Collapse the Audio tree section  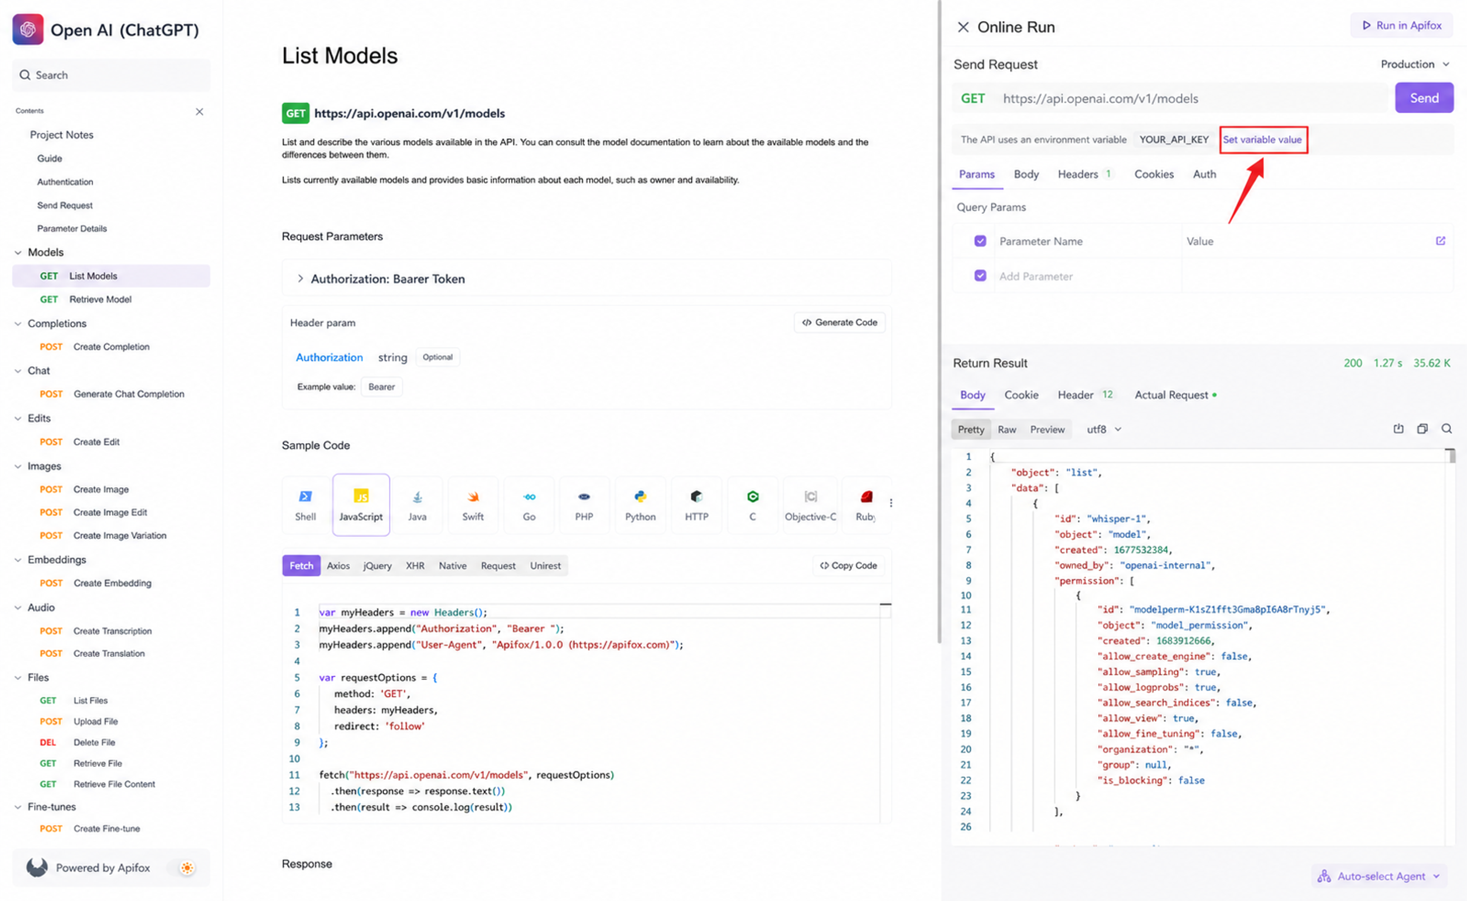[18, 607]
